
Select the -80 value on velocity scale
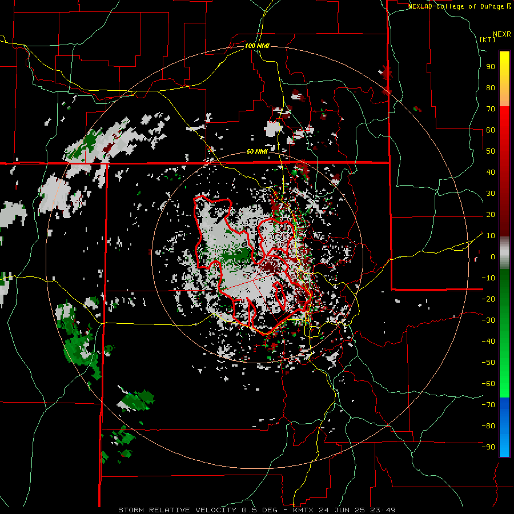pos(488,426)
